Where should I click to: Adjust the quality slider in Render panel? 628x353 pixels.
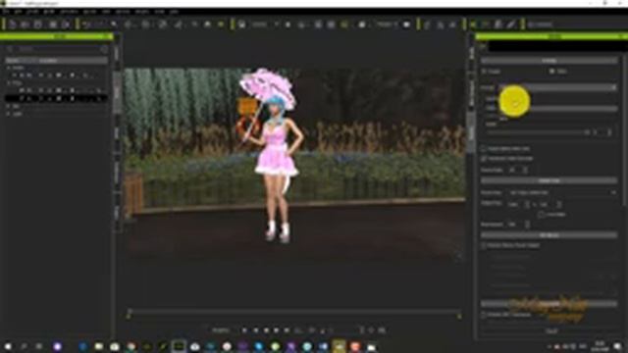[539, 131]
